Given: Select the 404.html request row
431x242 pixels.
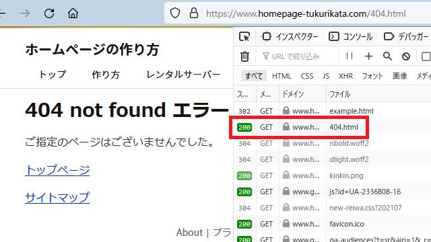Looking at the screenshot, I should (x=332, y=127).
